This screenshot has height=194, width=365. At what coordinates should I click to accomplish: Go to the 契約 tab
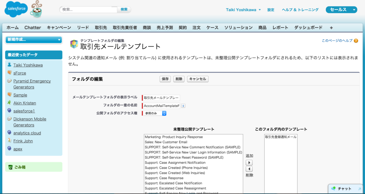click(x=183, y=28)
